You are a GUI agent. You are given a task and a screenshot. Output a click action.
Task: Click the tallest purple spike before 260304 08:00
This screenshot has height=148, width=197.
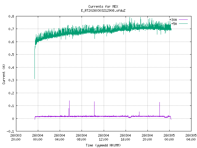tap(69, 101)
